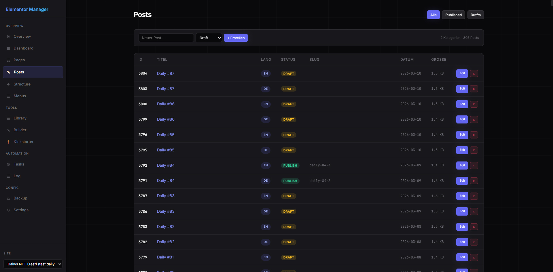Click the Tasks icon in Automation
This screenshot has height=272, width=553.
8,164
